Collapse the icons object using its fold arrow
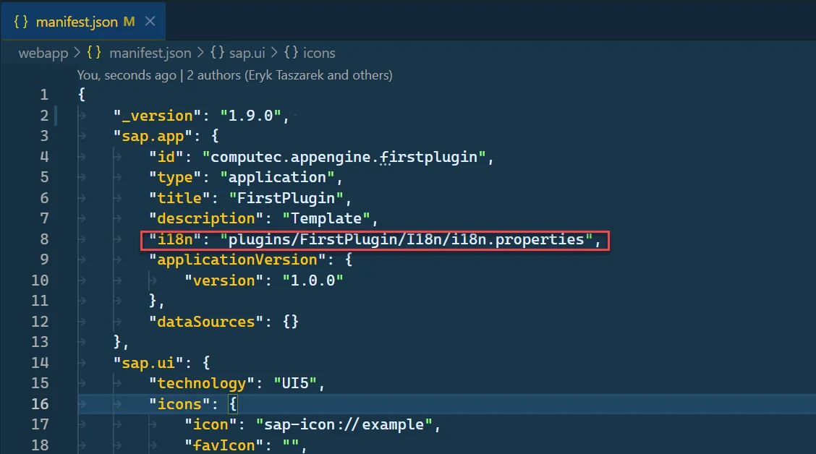This screenshot has height=454, width=816. click(x=65, y=404)
